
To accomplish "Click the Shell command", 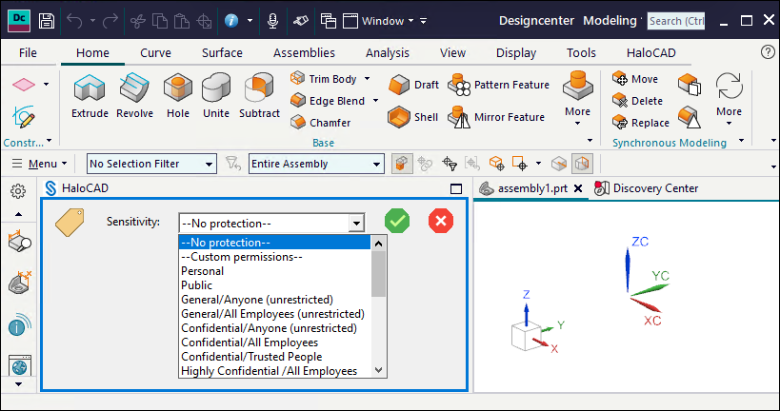I will (x=413, y=117).
